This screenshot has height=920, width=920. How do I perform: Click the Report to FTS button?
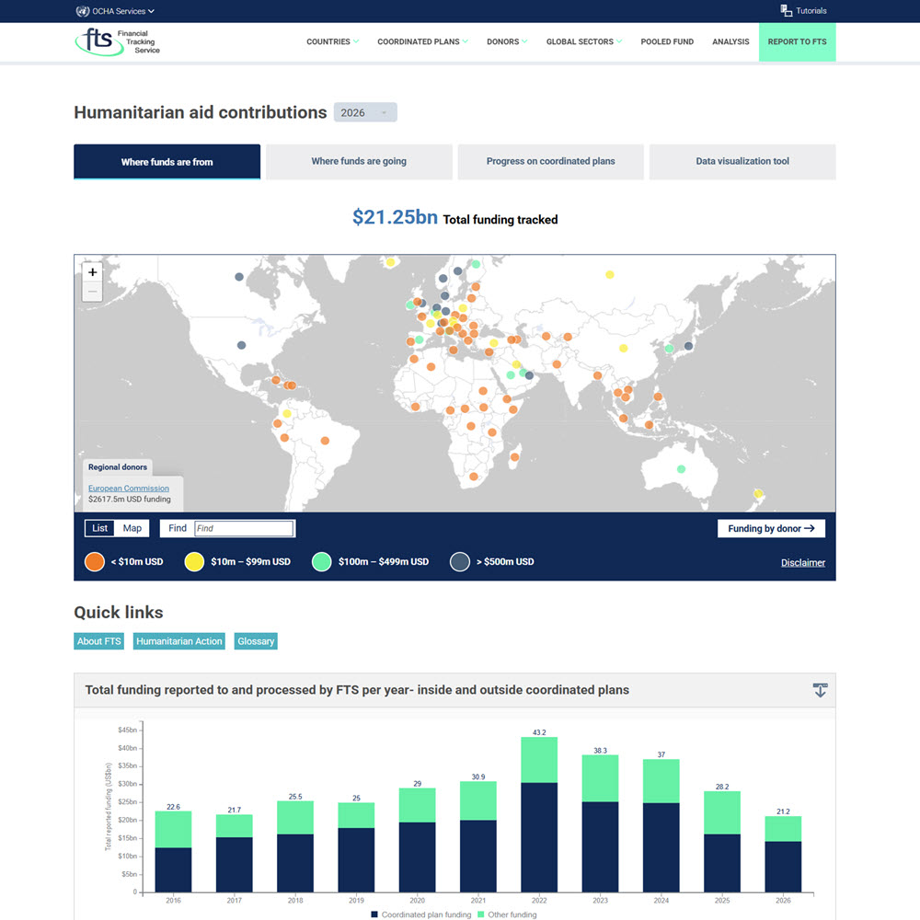(x=797, y=41)
